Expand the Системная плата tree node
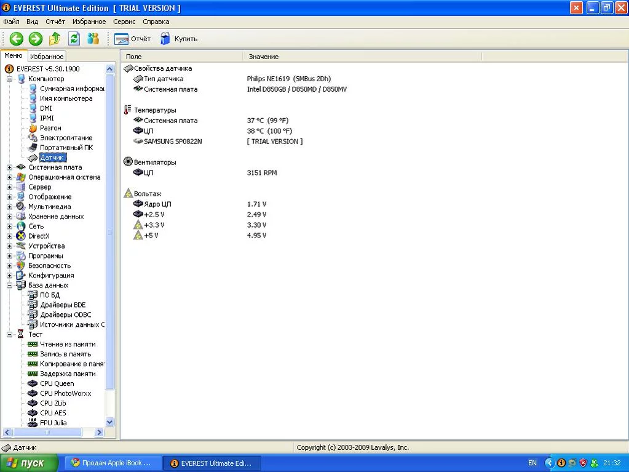The image size is (629, 472). (10, 167)
